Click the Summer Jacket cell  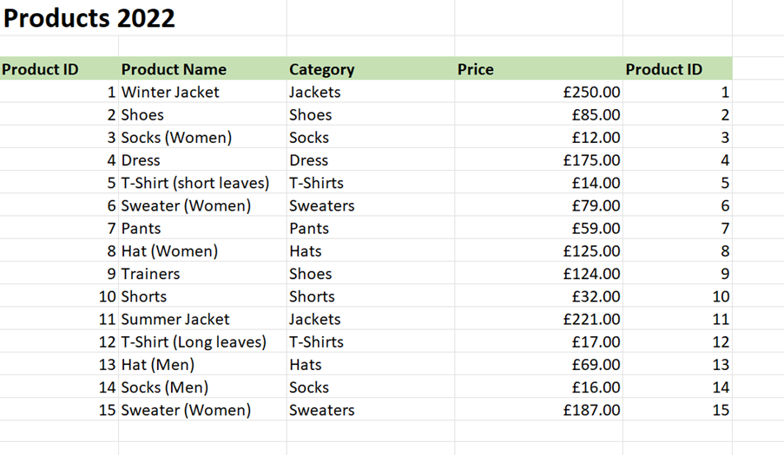tap(202, 319)
